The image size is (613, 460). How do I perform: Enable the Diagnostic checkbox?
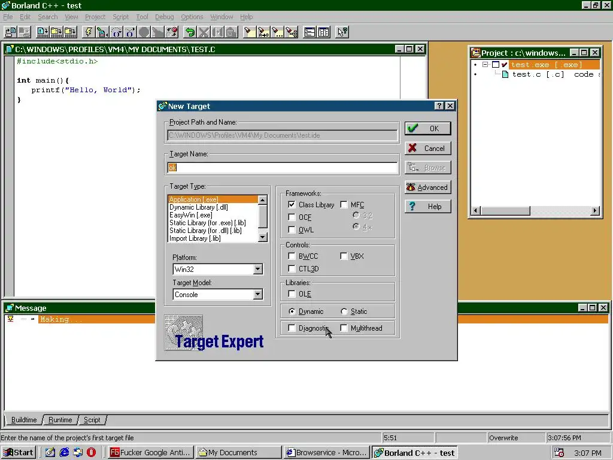point(292,328)
